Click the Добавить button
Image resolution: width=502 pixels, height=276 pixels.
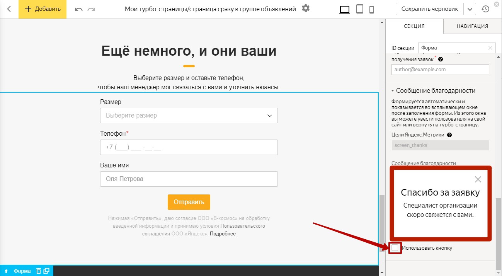click(43, 9)
